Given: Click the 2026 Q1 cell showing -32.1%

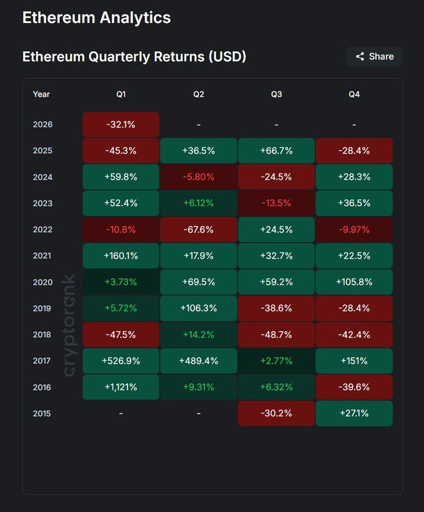Looking at the screenshot, I should (x=121, y=124).
